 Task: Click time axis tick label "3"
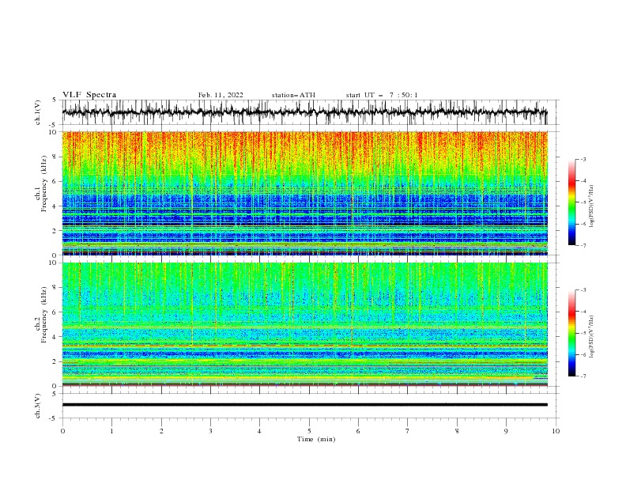tap(210, 431)
